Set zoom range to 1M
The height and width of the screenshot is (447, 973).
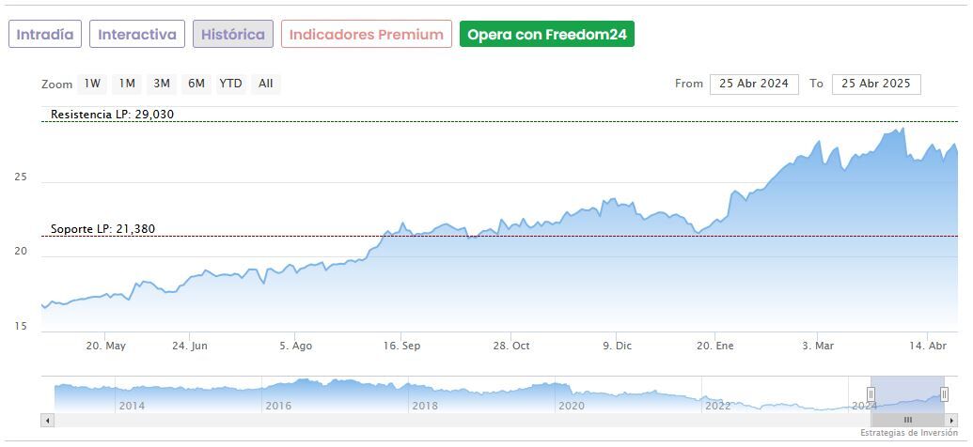127,84
